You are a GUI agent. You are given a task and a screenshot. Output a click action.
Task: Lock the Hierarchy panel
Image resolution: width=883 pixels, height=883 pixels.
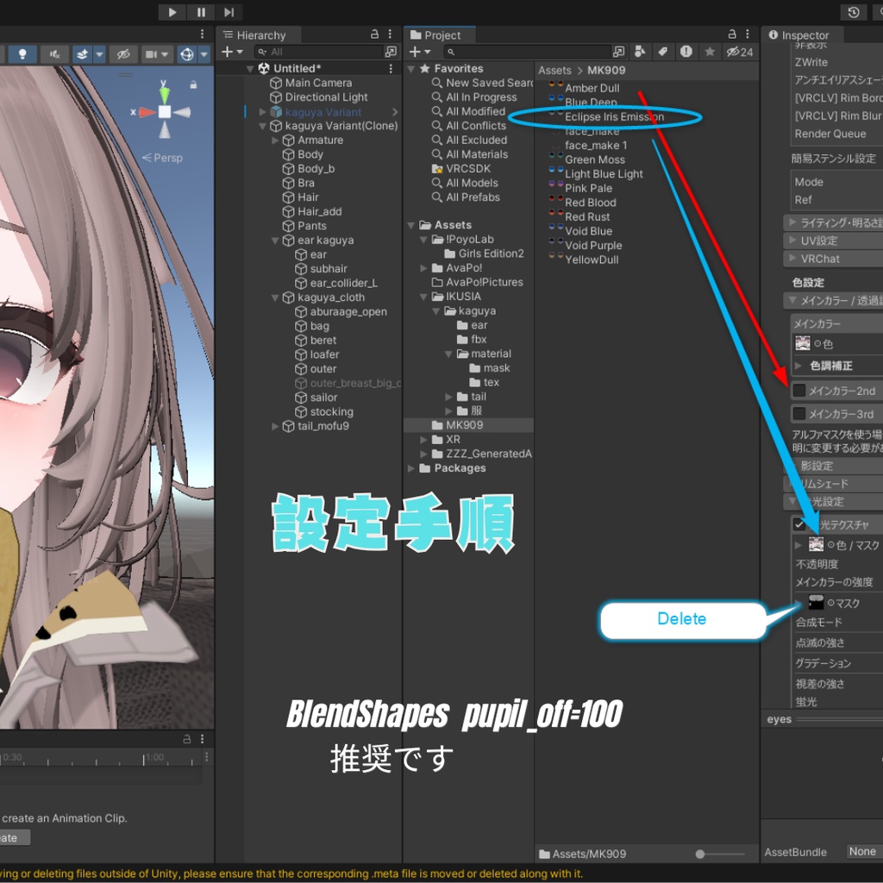click(374, 34)
